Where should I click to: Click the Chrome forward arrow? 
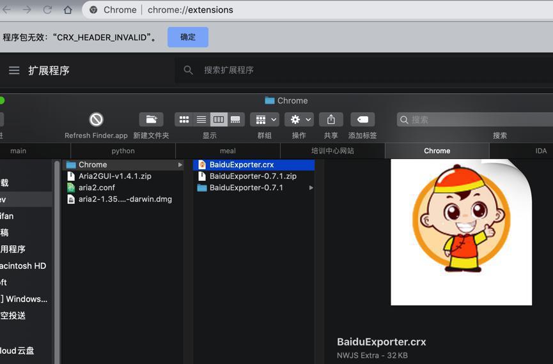[x=27, y=10]
